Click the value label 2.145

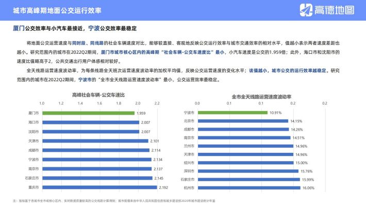[159, 178]
